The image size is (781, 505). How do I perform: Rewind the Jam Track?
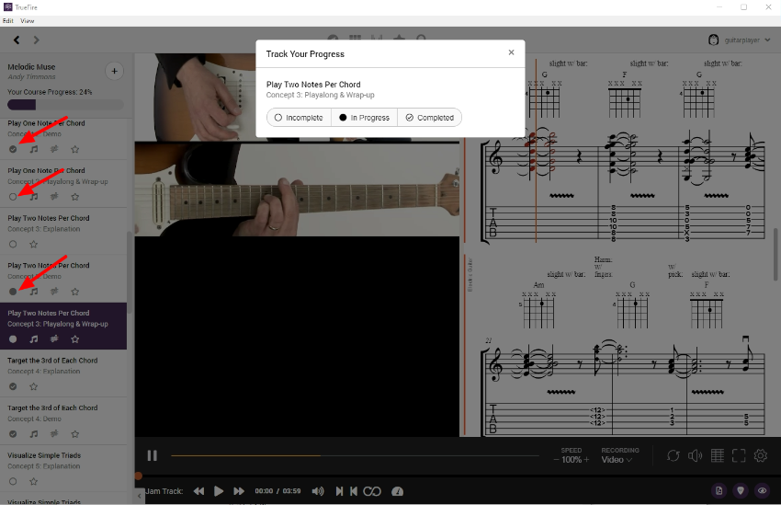click(198, 491)
